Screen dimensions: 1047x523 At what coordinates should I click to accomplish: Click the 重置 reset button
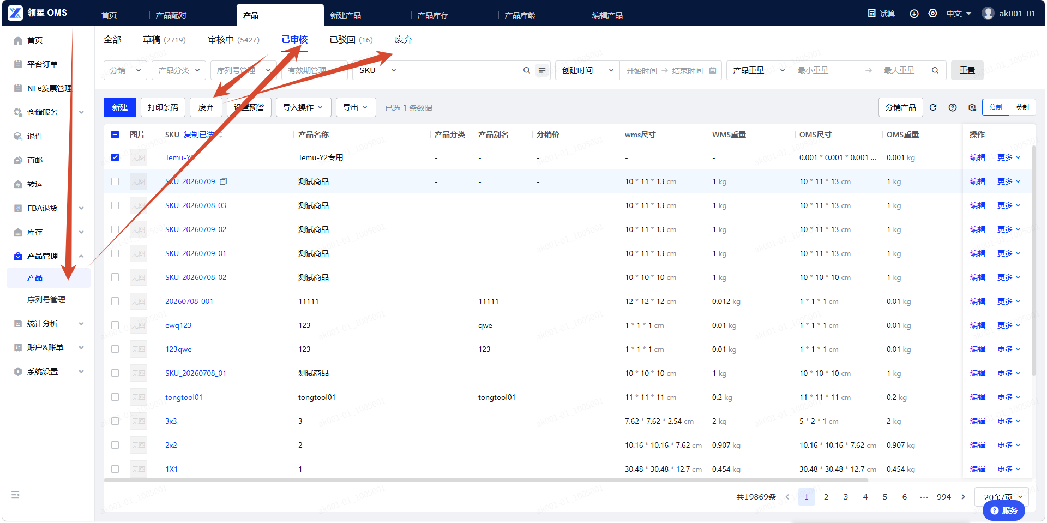(967, 70)
